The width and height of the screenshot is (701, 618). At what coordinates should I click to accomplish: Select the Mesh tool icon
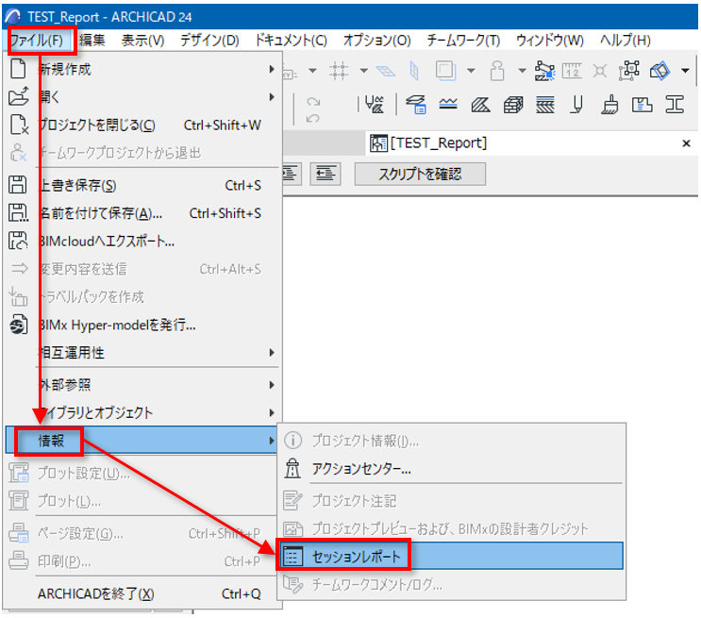[x=448, y=105]
